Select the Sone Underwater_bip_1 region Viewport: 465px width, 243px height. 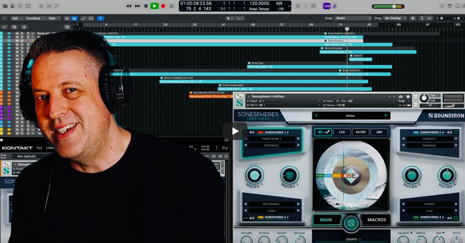pyautogui.click(x=295, y=89)
